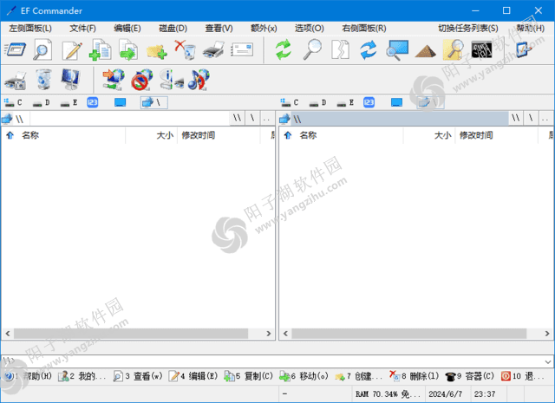Open the 切换任务列表(S) menu
This screenshot has height=403, width=555.
tap(468, 29)
